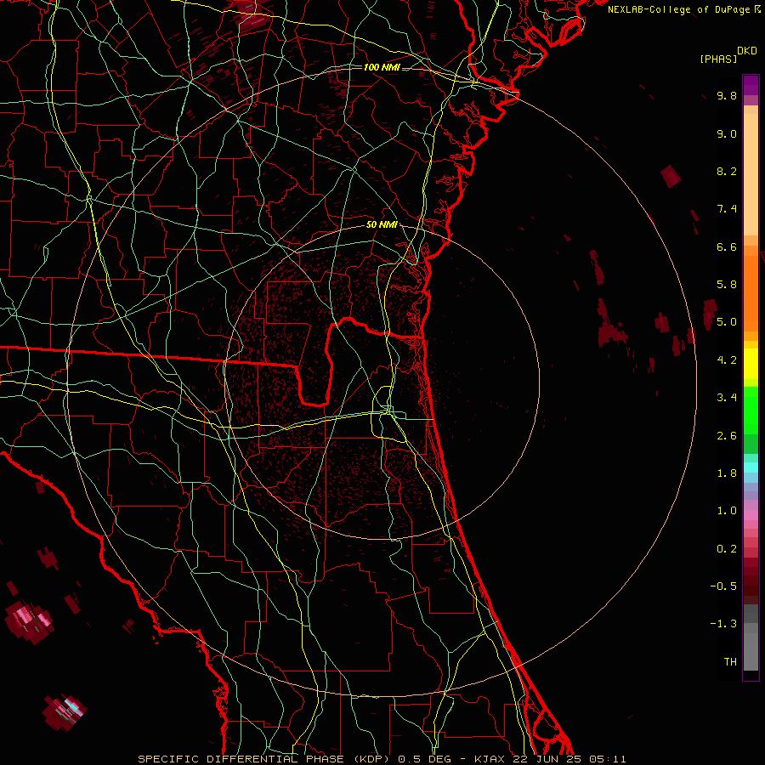Select the 3.4 scale label
Image resolution: width=765 pixels, height=765 pixels.
point(727,398)
